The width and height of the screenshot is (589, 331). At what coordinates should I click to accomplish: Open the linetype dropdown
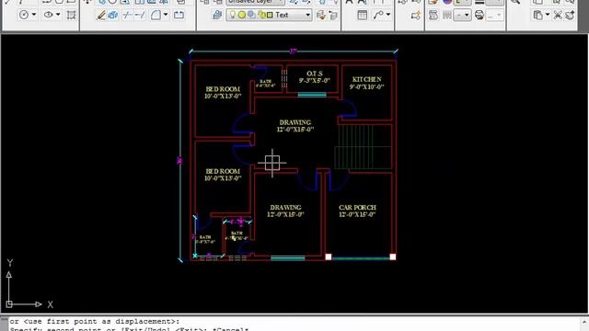[462, 15]
